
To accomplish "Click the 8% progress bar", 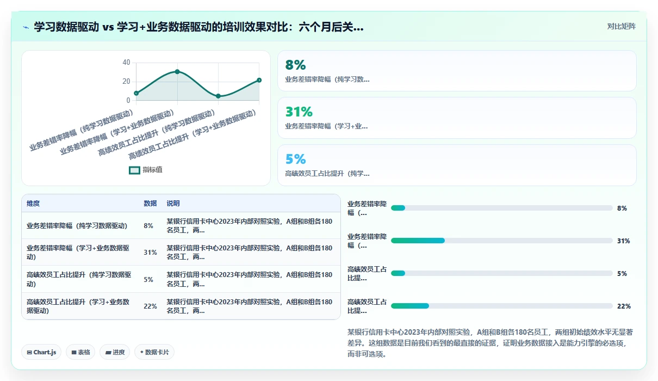I will coord(502,208).
